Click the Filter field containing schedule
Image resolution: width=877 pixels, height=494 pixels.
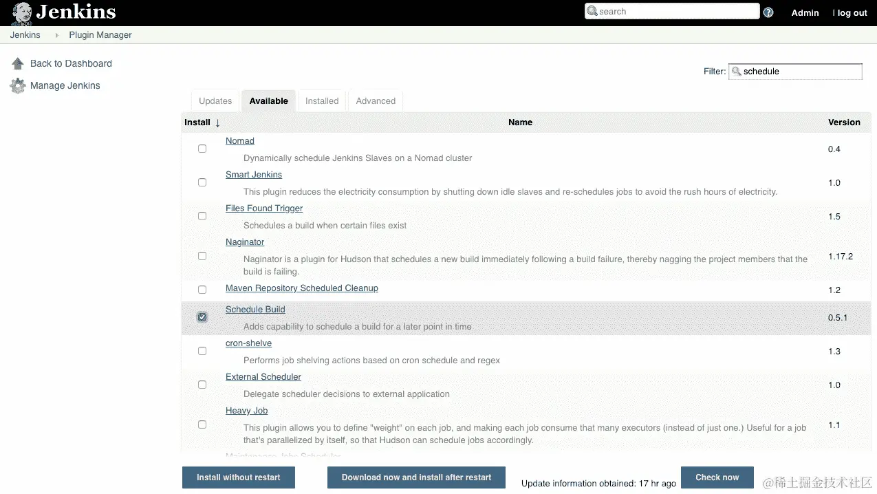[x=795, y=72]
